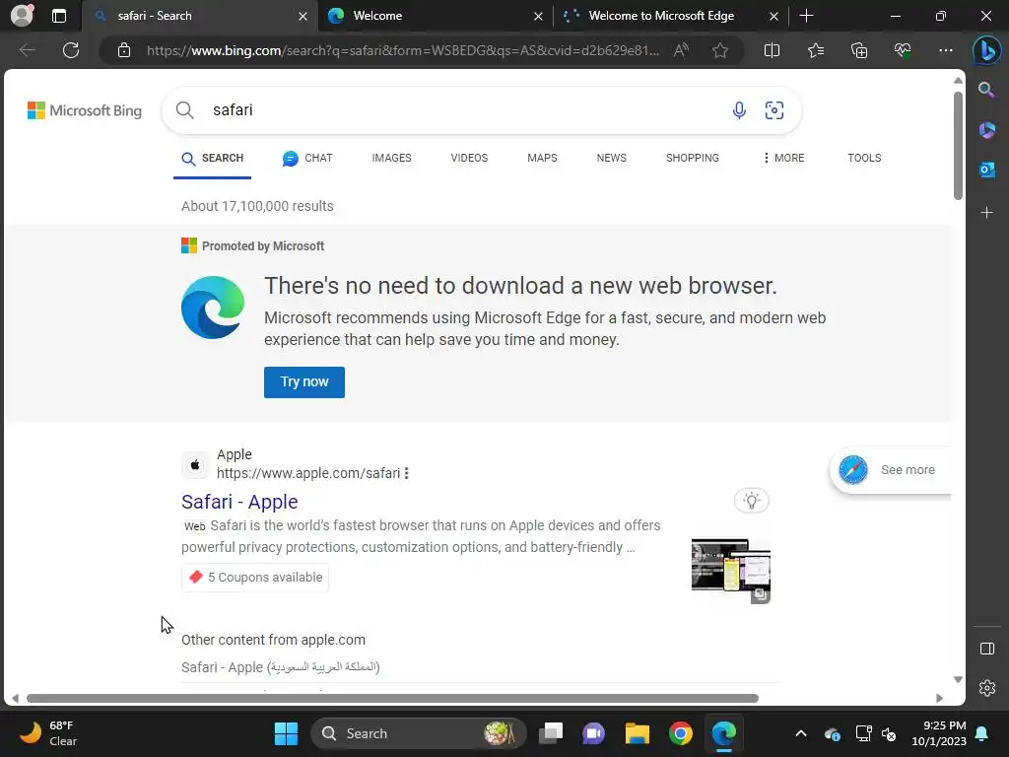
Task: View site information lock icon
Action: coord(124,50)
